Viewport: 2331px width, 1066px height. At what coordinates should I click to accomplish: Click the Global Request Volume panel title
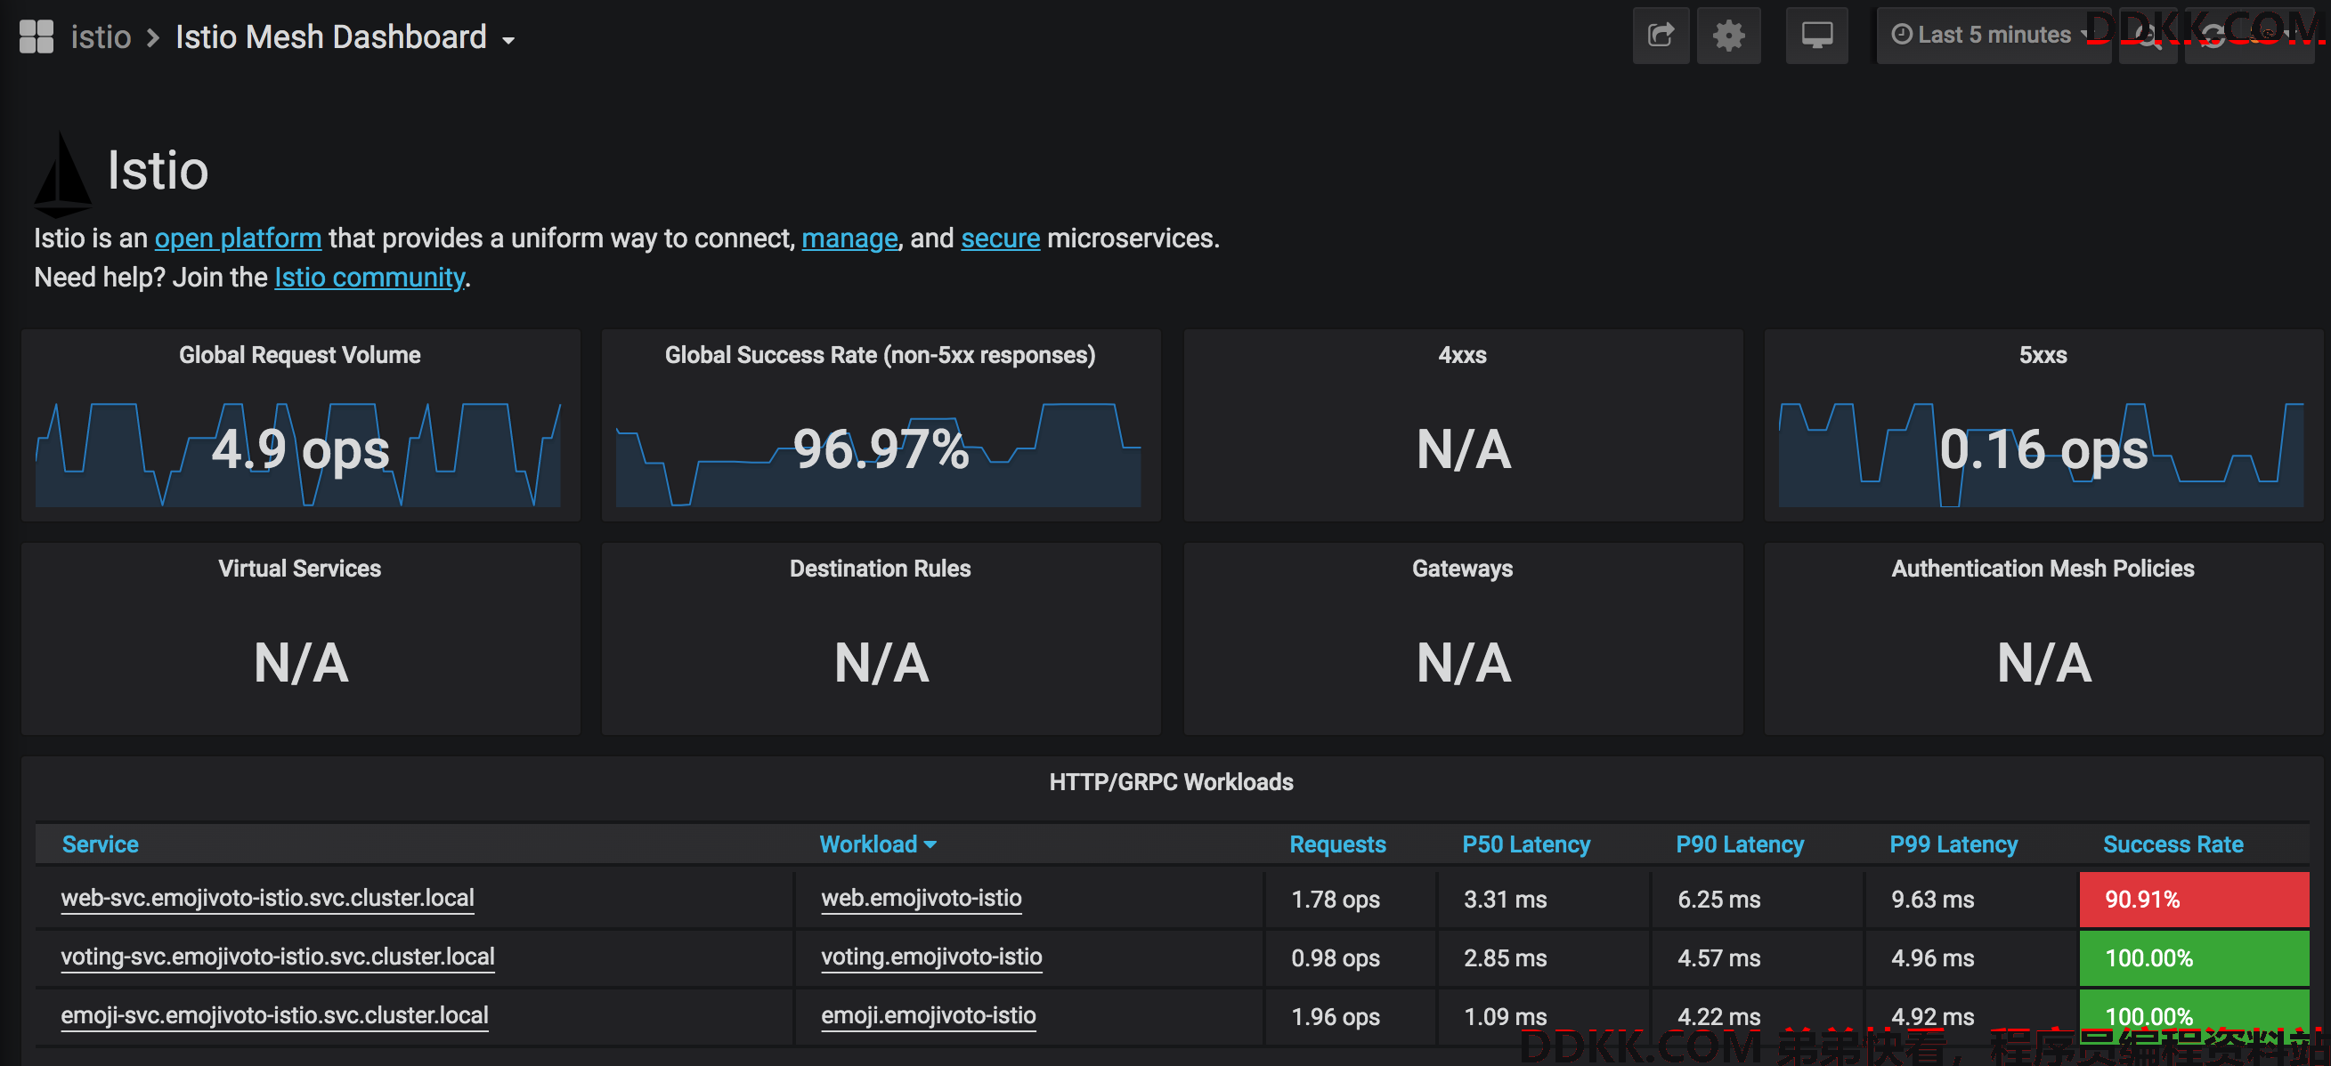click(x=299, y=354)
